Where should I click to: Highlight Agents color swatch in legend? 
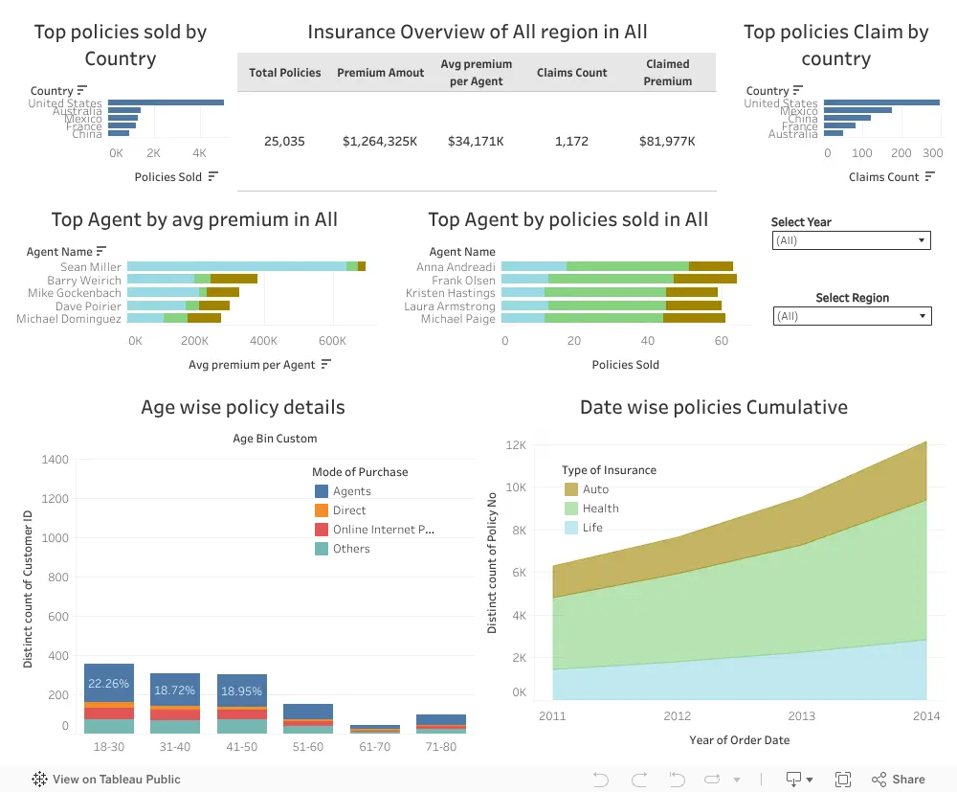[321, 491]
